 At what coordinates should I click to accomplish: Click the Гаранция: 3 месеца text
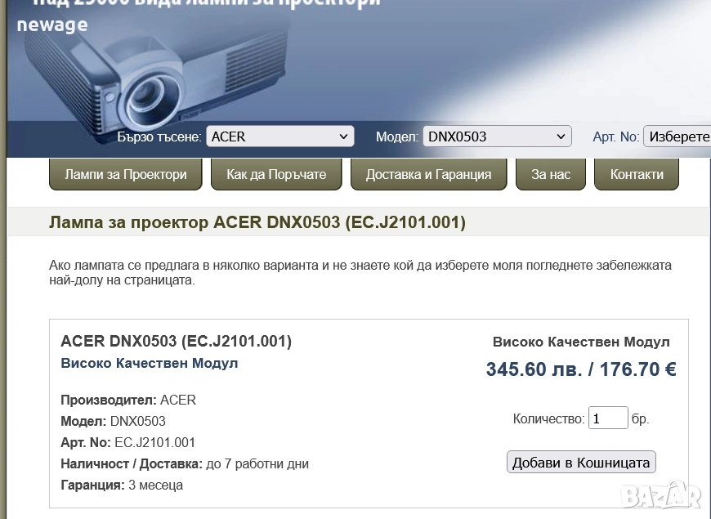[x=122, y=485]
